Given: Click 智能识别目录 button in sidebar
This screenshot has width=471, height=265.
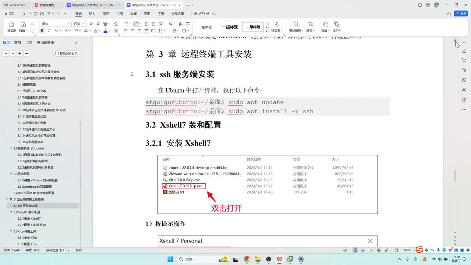Looking at the screenshot, I should tap(67, 53).
